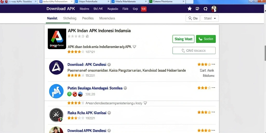Click the star favorites icon in header

[x=189, y=9]
